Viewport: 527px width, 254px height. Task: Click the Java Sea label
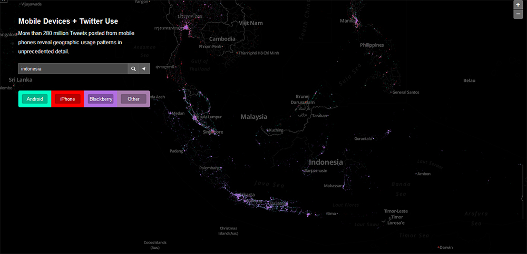pyautogui.click(x=269, y=184)
